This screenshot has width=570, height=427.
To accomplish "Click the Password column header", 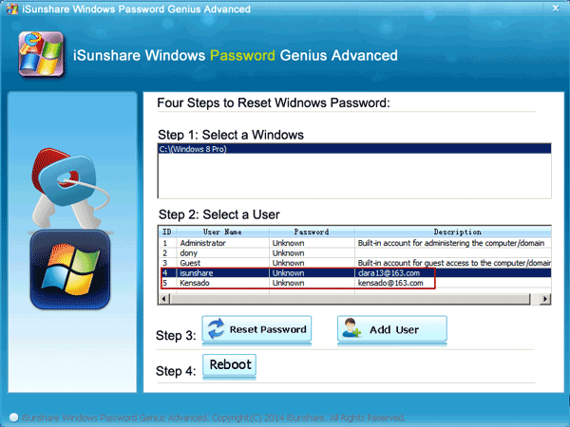I will coord(312,232).
